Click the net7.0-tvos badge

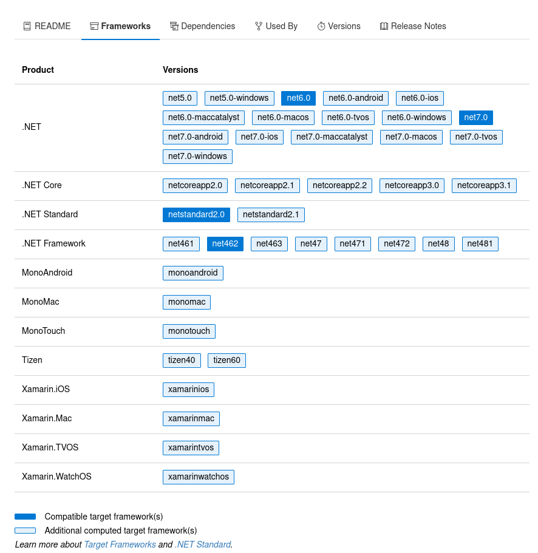pos(476,137)
